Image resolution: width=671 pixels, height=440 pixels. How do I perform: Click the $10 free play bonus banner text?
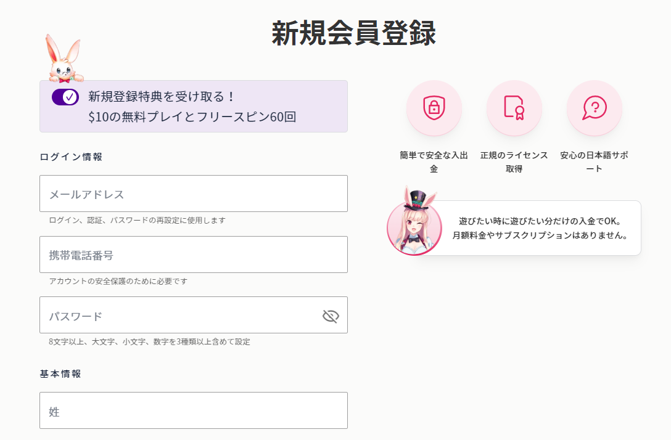click(192, 116)
